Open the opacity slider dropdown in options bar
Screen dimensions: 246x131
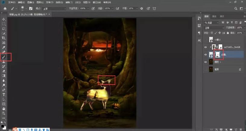click(88, 8)
